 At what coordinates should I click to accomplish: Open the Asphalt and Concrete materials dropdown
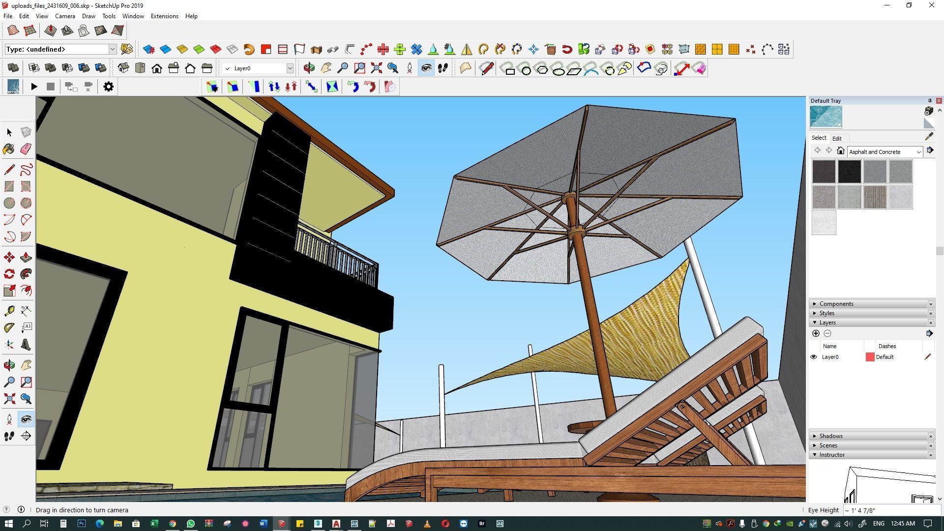click(918, 152)
